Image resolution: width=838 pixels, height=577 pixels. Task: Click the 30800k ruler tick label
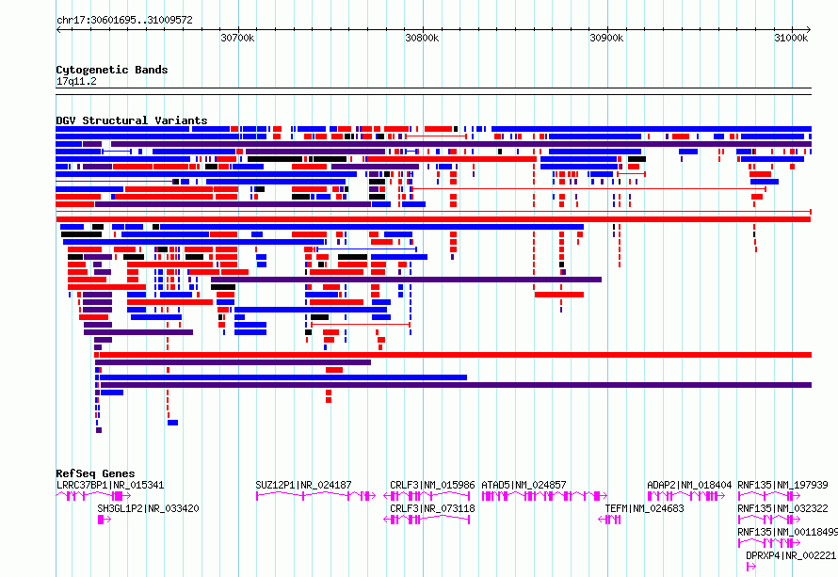click(422, 38)
